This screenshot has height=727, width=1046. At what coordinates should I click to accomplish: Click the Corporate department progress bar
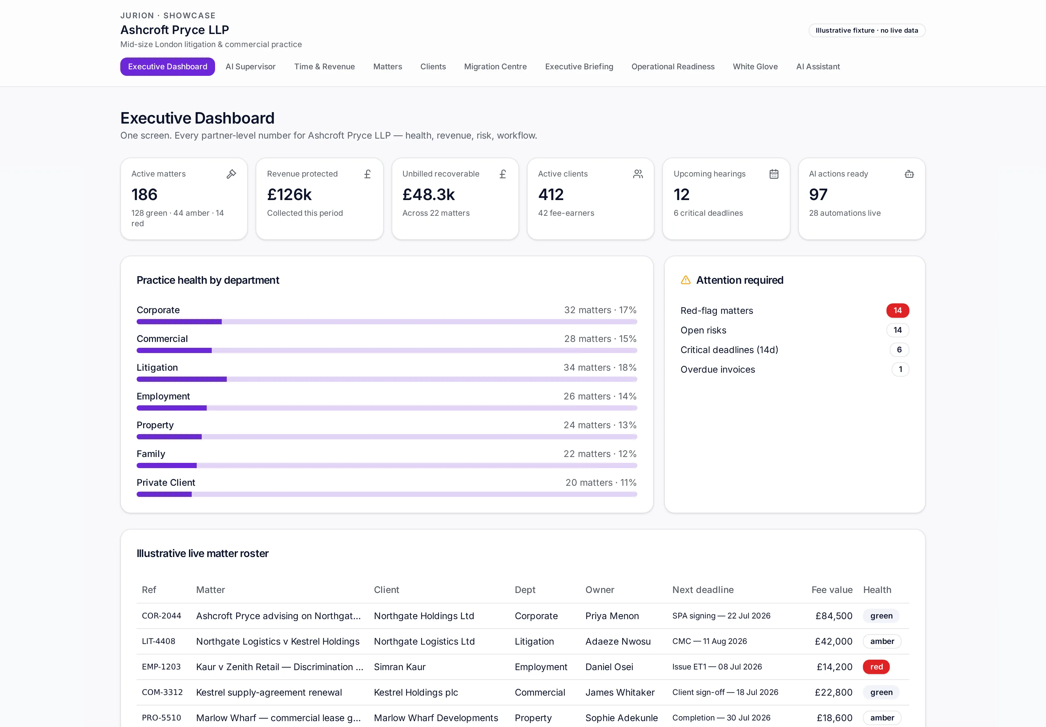tap(387, 322)
